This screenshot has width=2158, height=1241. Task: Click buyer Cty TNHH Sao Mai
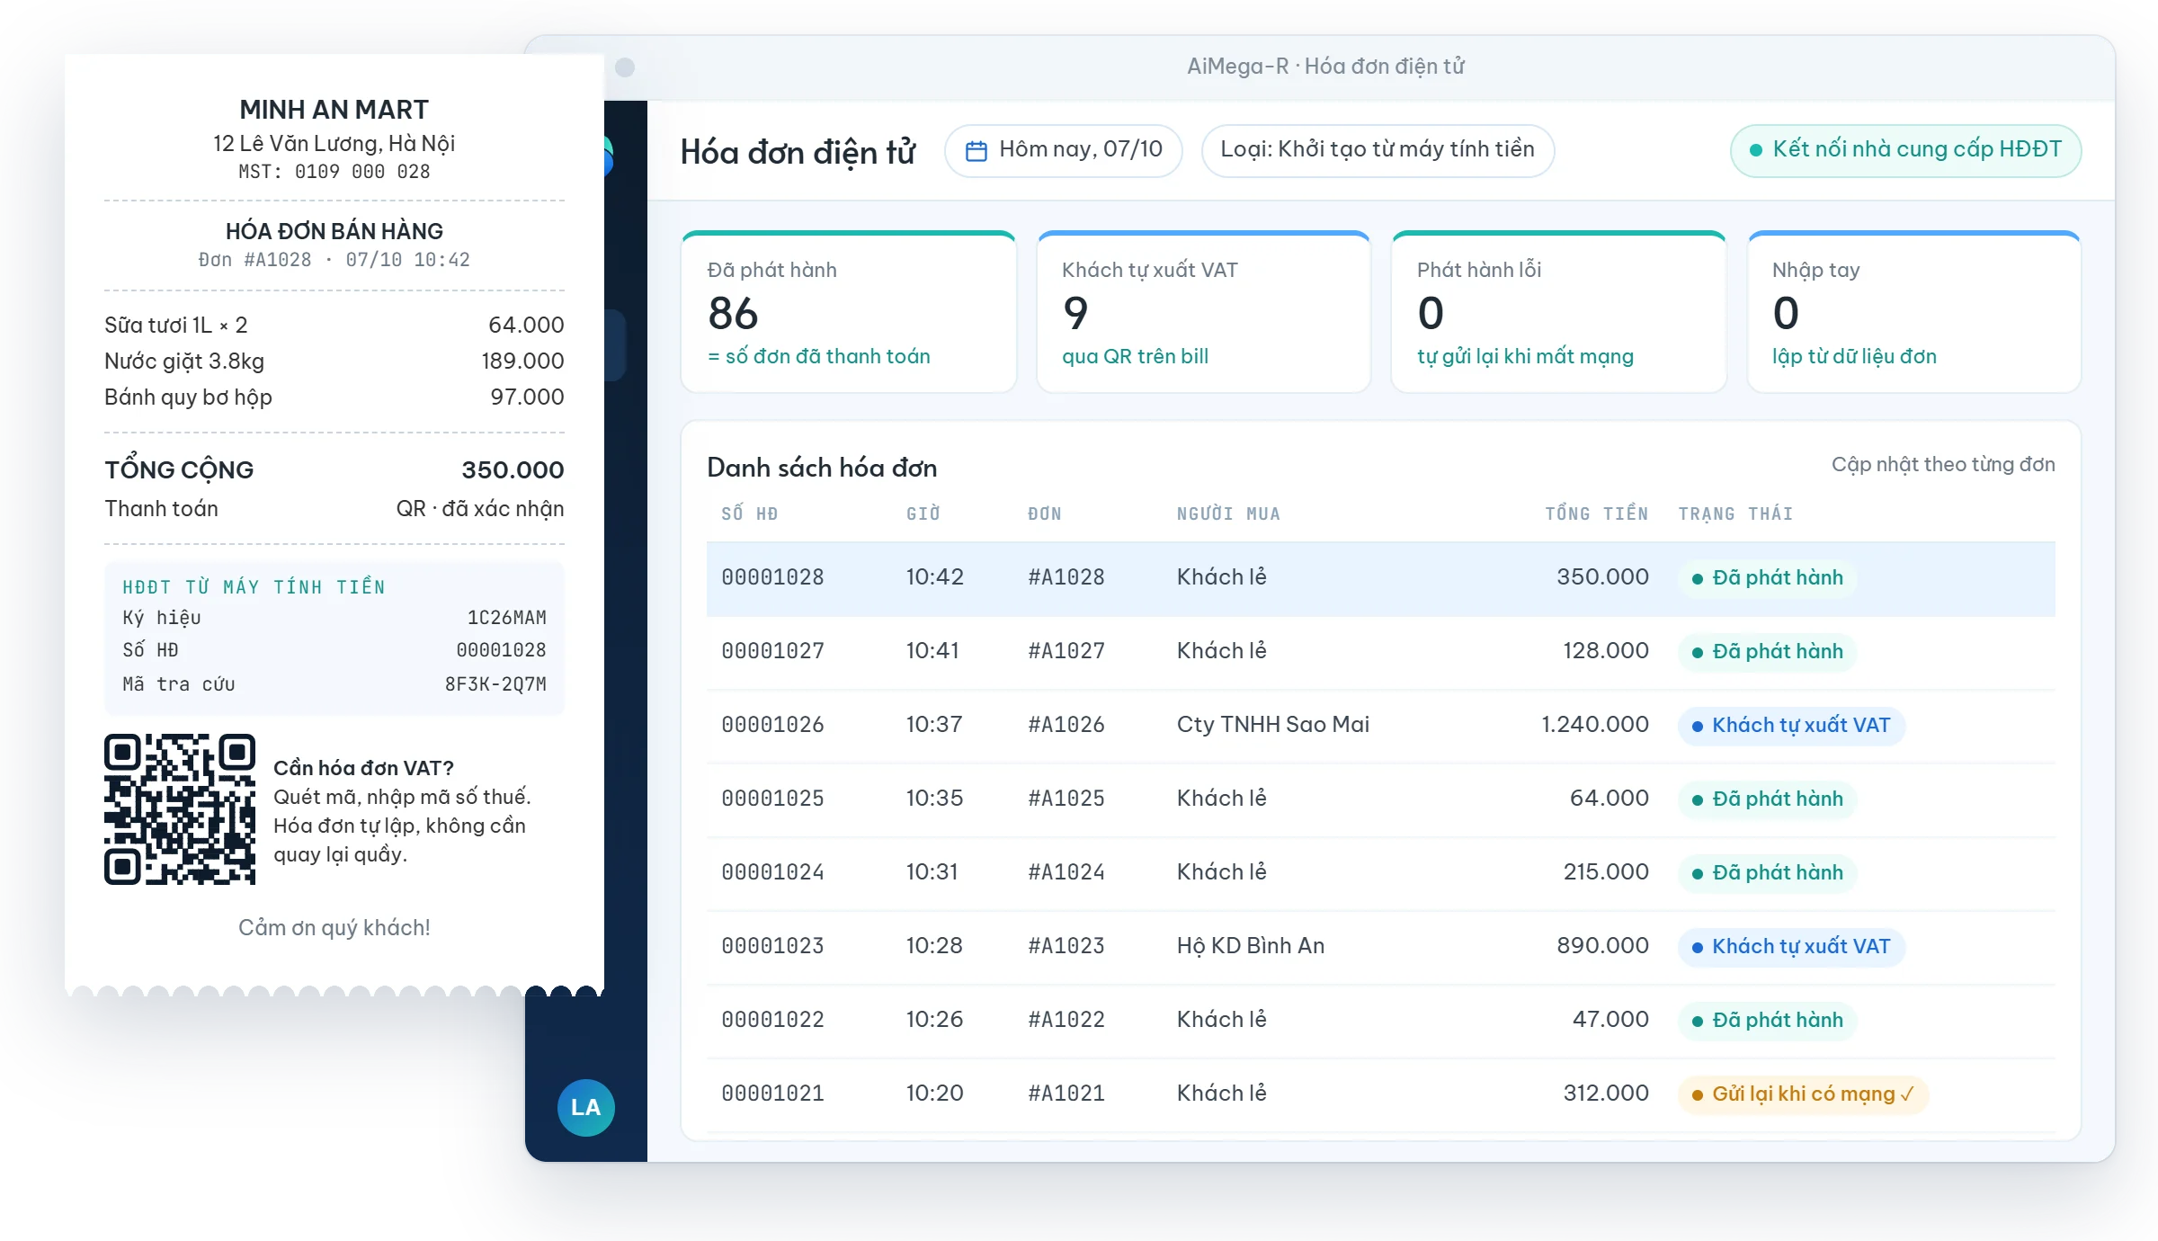(x=1272, y=725)
